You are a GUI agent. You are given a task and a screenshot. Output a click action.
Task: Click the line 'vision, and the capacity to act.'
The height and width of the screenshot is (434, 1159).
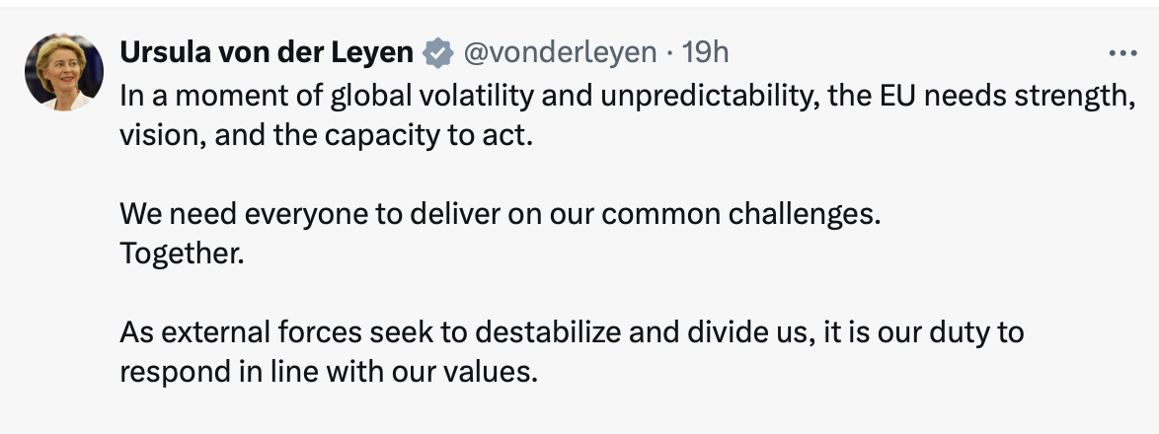326,136
